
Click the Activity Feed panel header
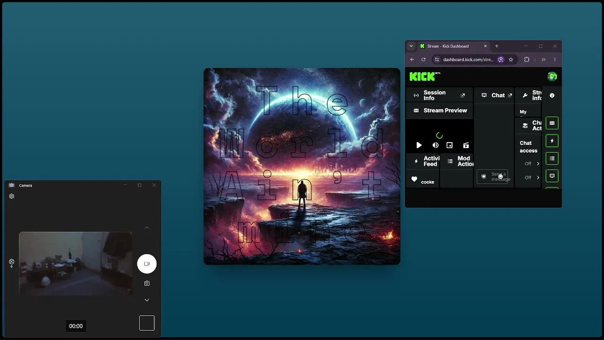click(423, 161)
